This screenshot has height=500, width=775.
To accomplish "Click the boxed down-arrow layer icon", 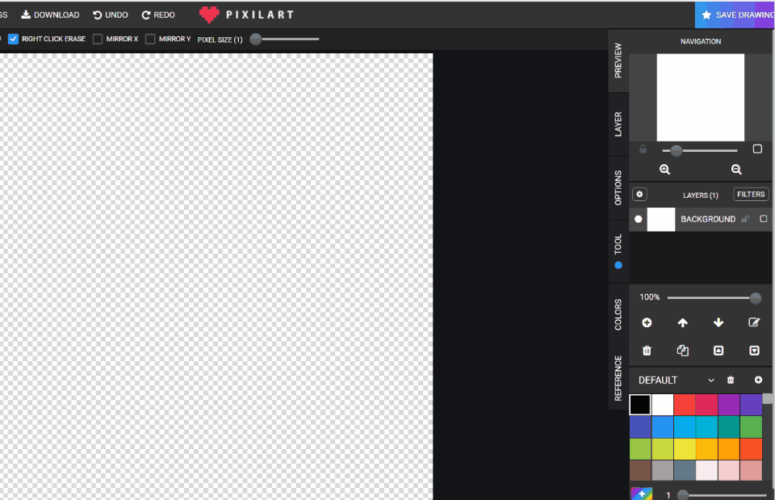I will (754, 351).
